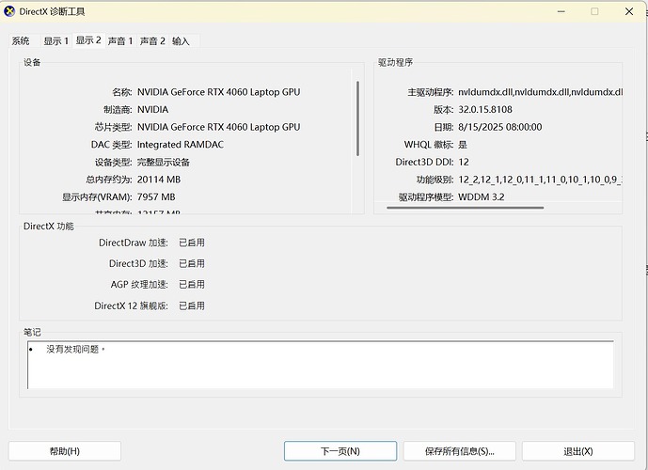Image resolution: width=648 pixels, height=470 pixels.
Task: Click the 显示内存(VRAM) label
Action: click(97, 197)
